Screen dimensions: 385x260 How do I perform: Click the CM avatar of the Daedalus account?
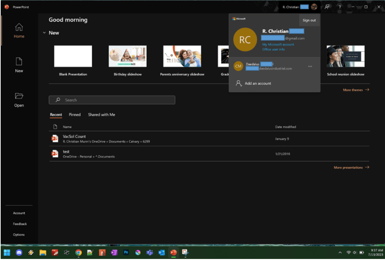[x=238, y=66]
